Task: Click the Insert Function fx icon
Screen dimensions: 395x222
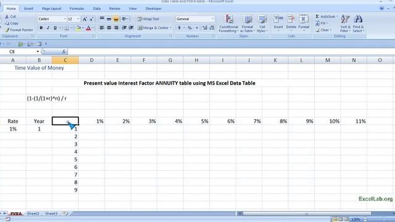Action: coord(64,52)
